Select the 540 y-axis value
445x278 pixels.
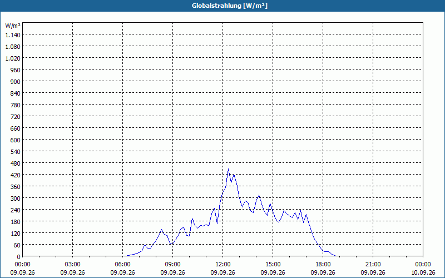[16, 152]
